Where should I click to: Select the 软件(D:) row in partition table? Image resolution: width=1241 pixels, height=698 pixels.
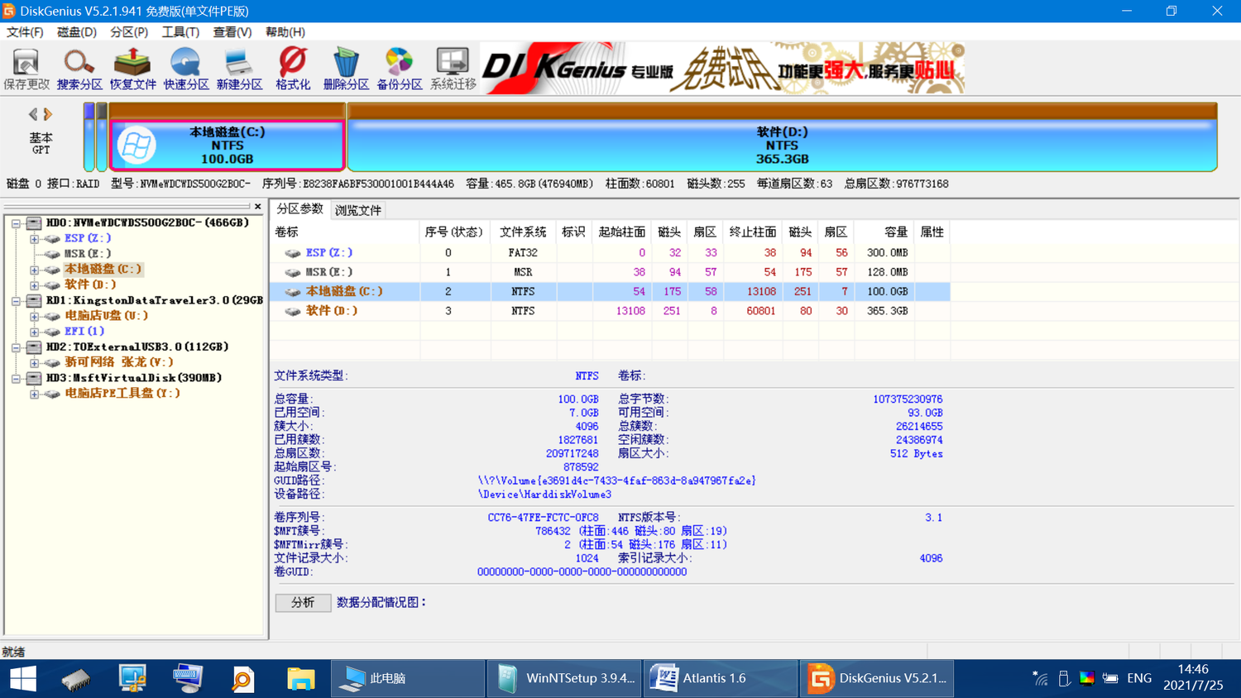coord(610,311)
